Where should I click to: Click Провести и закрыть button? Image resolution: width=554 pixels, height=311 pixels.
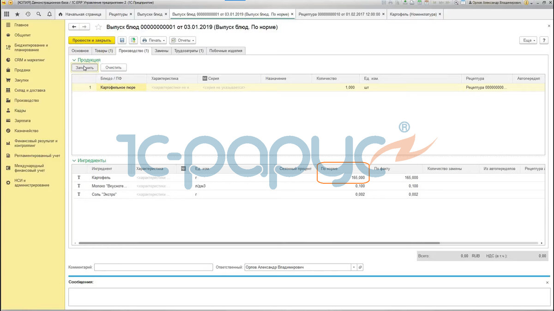coord(92,41)
